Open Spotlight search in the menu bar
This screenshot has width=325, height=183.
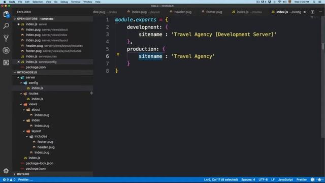314,2
